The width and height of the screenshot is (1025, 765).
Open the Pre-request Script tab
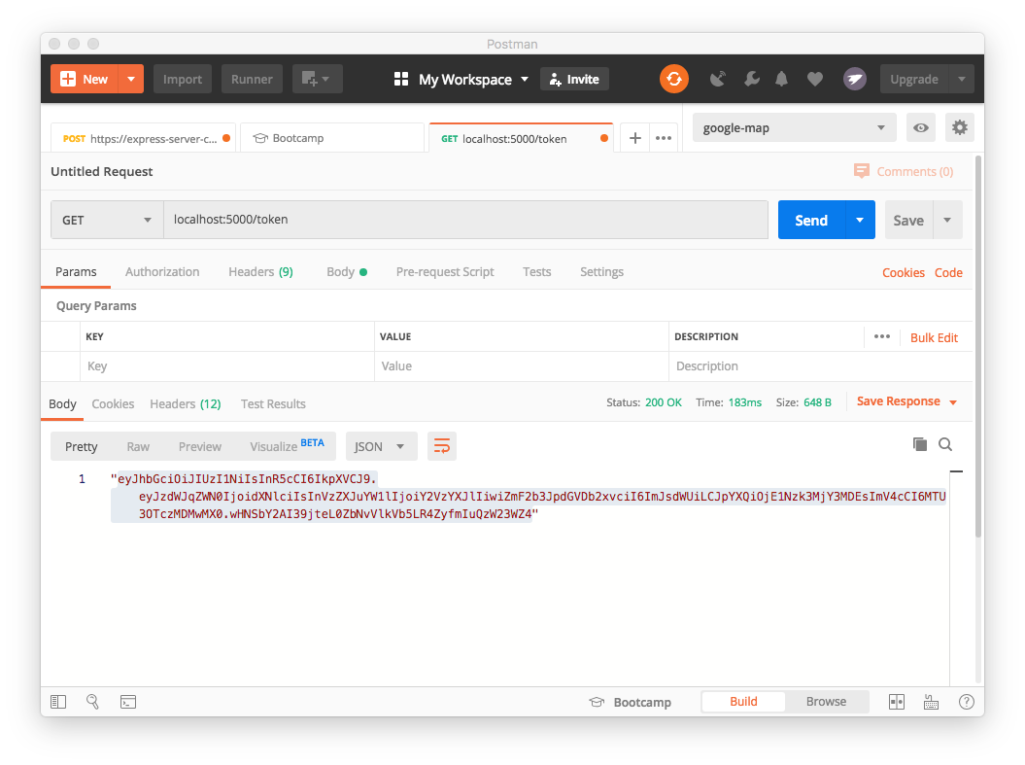tap(445, 271)
